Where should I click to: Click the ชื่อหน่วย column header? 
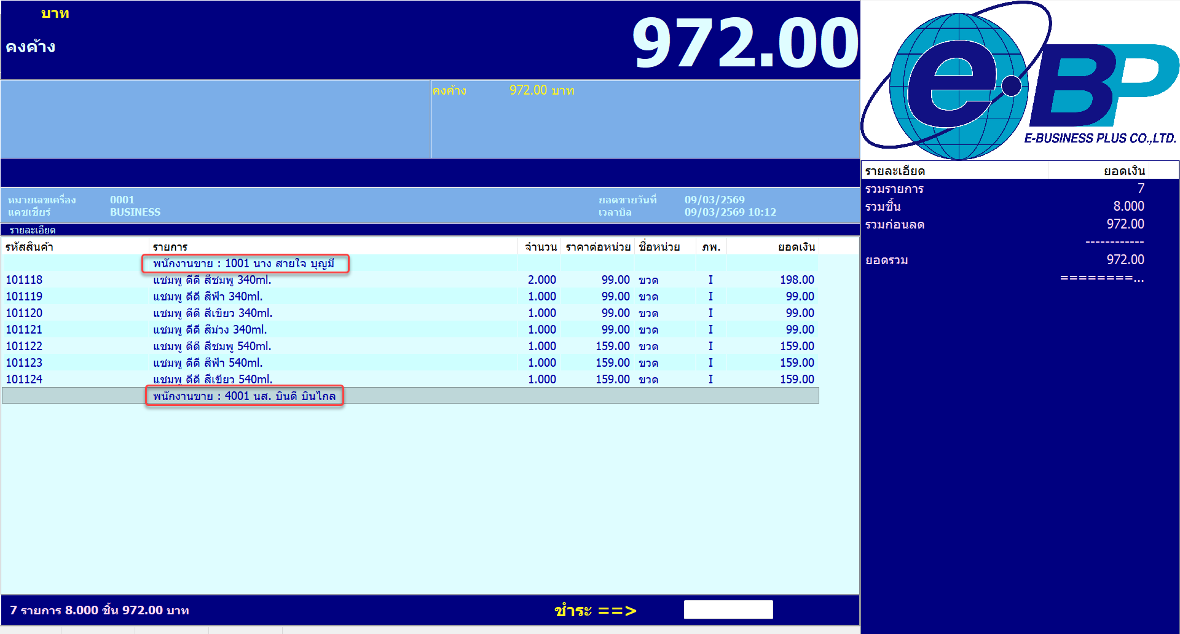tap(659, 247)
